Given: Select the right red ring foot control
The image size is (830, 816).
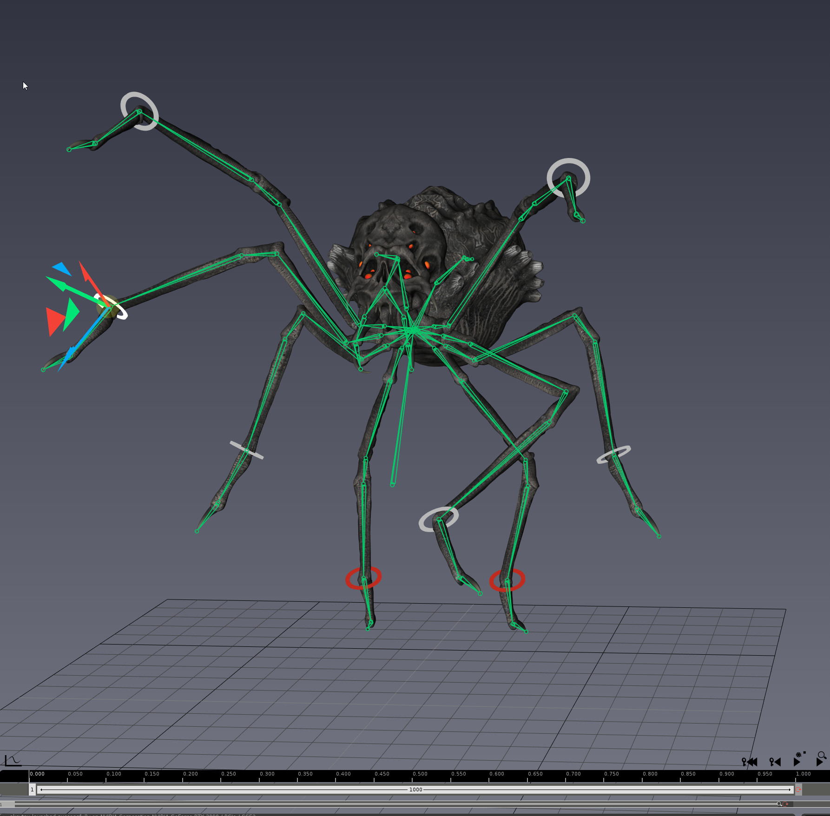Looking at the screenshot, I should (x=507, y=580).
